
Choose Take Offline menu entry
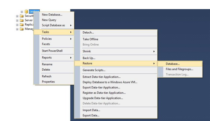point(90,39)
